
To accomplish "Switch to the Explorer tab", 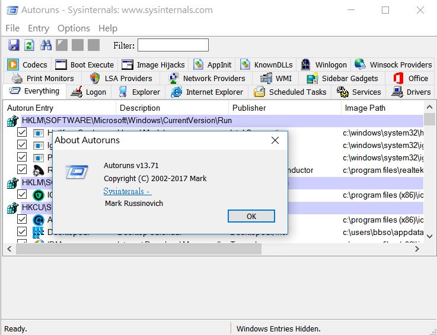I will click(139, 92).
